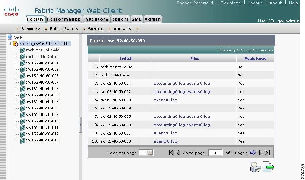Open the Summary submenu arrow
The height and width of the screenshot is (180, 305).
[x=18, y=29]
